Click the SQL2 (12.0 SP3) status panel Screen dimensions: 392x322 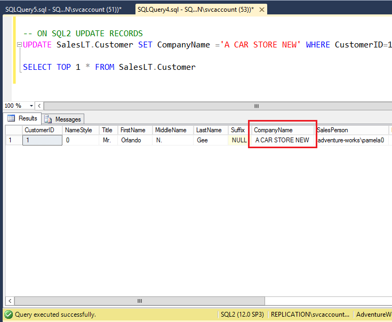point(242,315)
